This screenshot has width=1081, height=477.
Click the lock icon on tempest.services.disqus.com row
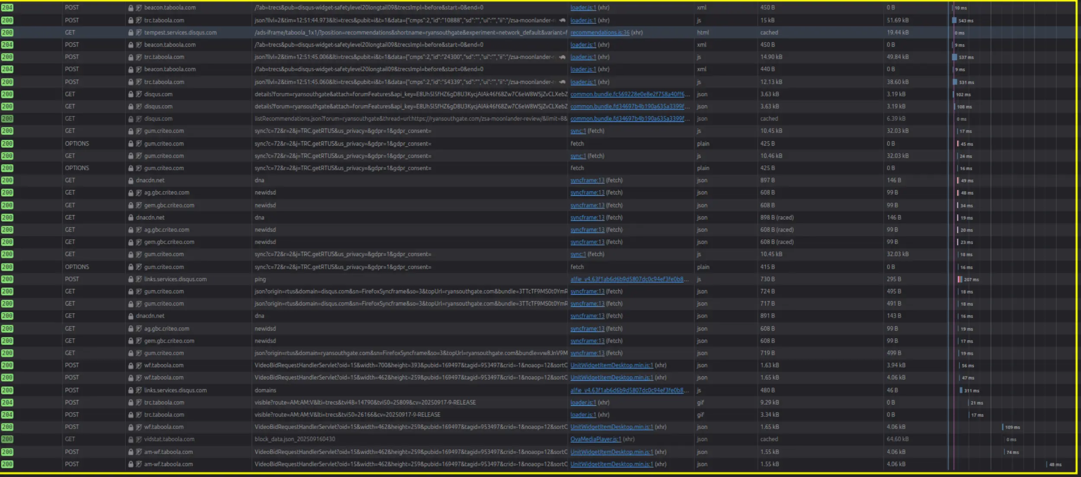pos(131,32)
